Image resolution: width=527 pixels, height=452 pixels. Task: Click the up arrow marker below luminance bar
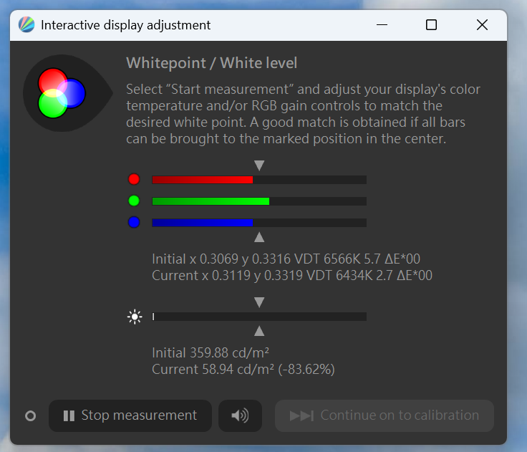(x=259, y=331)
